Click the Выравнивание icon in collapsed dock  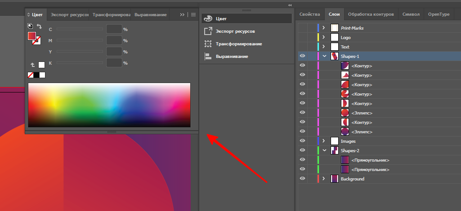click(208, 57)
